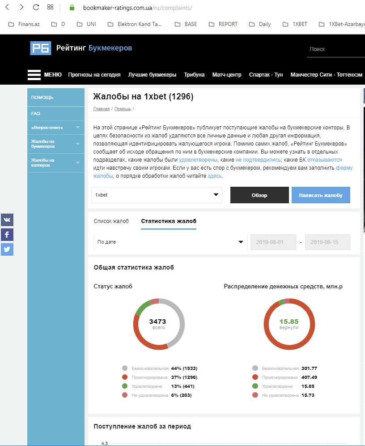The image size is (365, 446).
Task: Open the Finans.az bookmark folder
Action: pos(24,24)
